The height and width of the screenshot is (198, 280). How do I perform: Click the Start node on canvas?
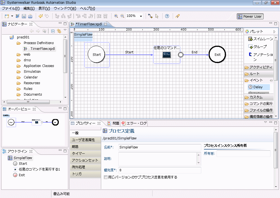[x=97, y=54]
